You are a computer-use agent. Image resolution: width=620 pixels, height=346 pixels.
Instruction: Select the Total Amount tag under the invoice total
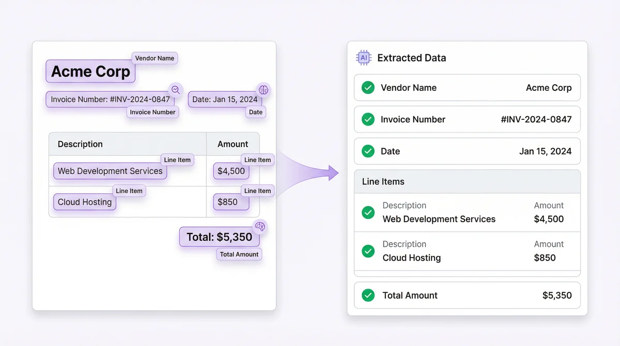pyautogui.click(x=239, y=254)
